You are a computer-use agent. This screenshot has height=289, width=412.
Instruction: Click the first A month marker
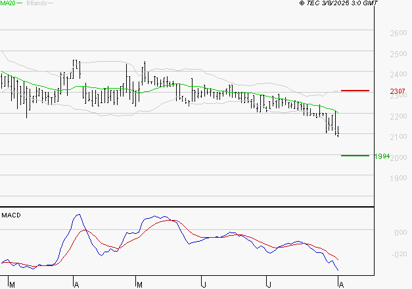click(76, 285)
